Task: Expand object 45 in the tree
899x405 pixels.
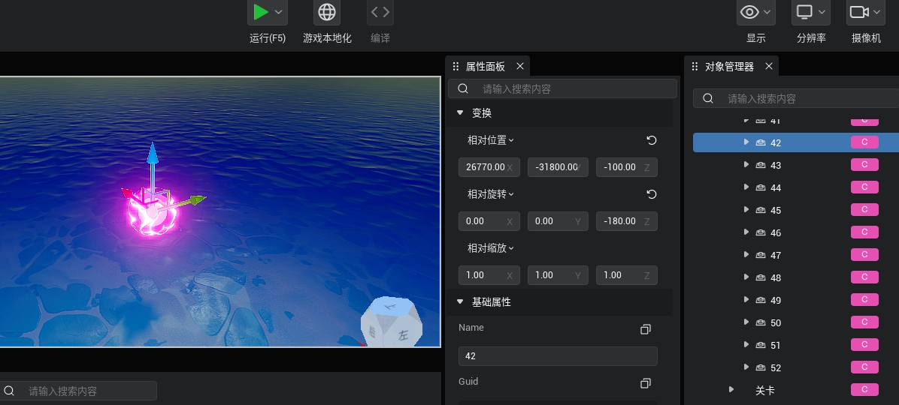Action: coord(746,209)
